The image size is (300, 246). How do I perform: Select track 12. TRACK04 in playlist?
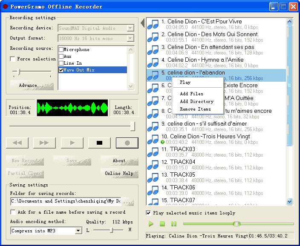pyautogui.click(x=216, y=165)
